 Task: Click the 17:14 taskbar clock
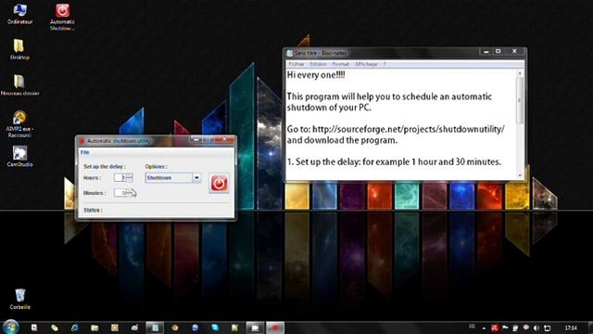pyautogui.click(x=571, y=328)
